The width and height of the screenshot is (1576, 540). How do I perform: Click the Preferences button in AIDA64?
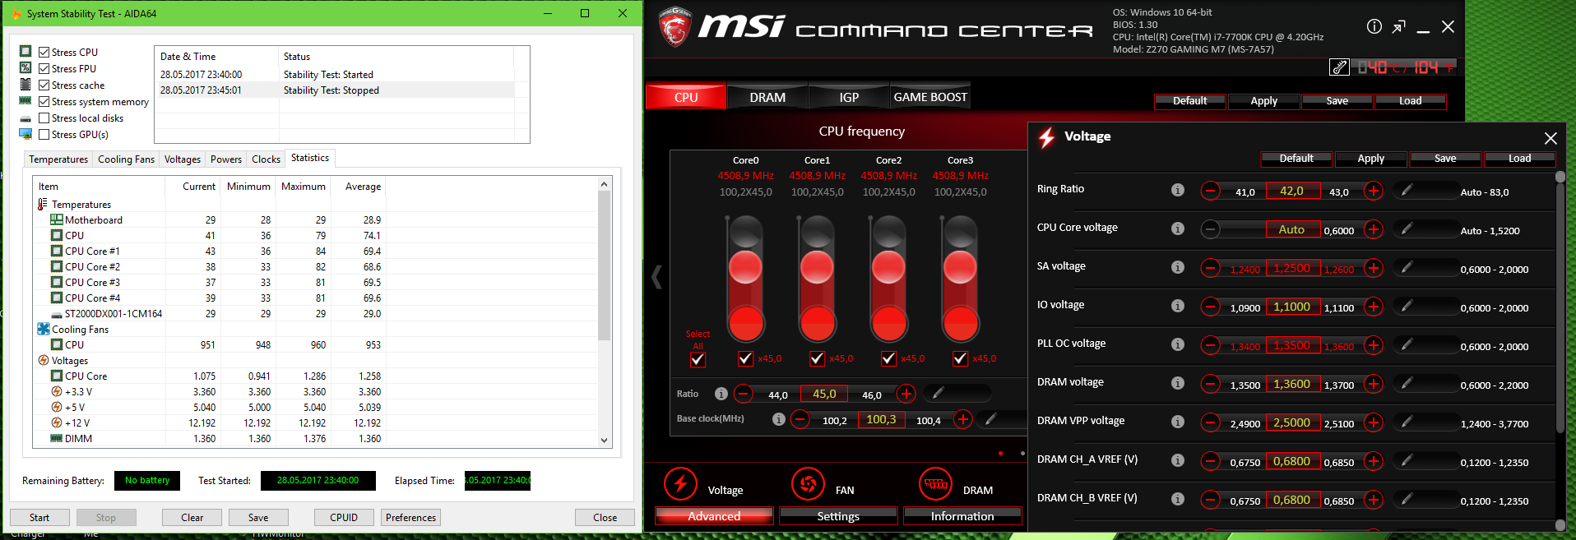pos(410,518)
